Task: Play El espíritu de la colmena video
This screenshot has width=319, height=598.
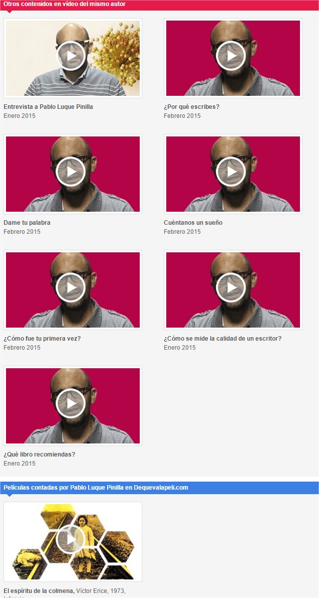Action: (x=71, y=539)
